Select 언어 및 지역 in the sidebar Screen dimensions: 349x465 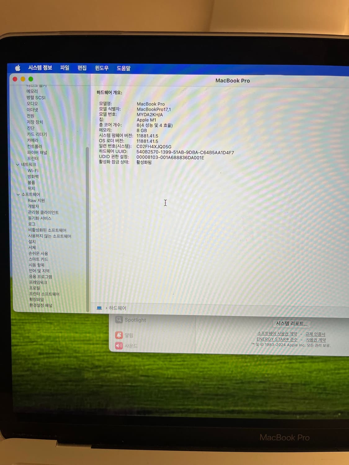point(39,271)
